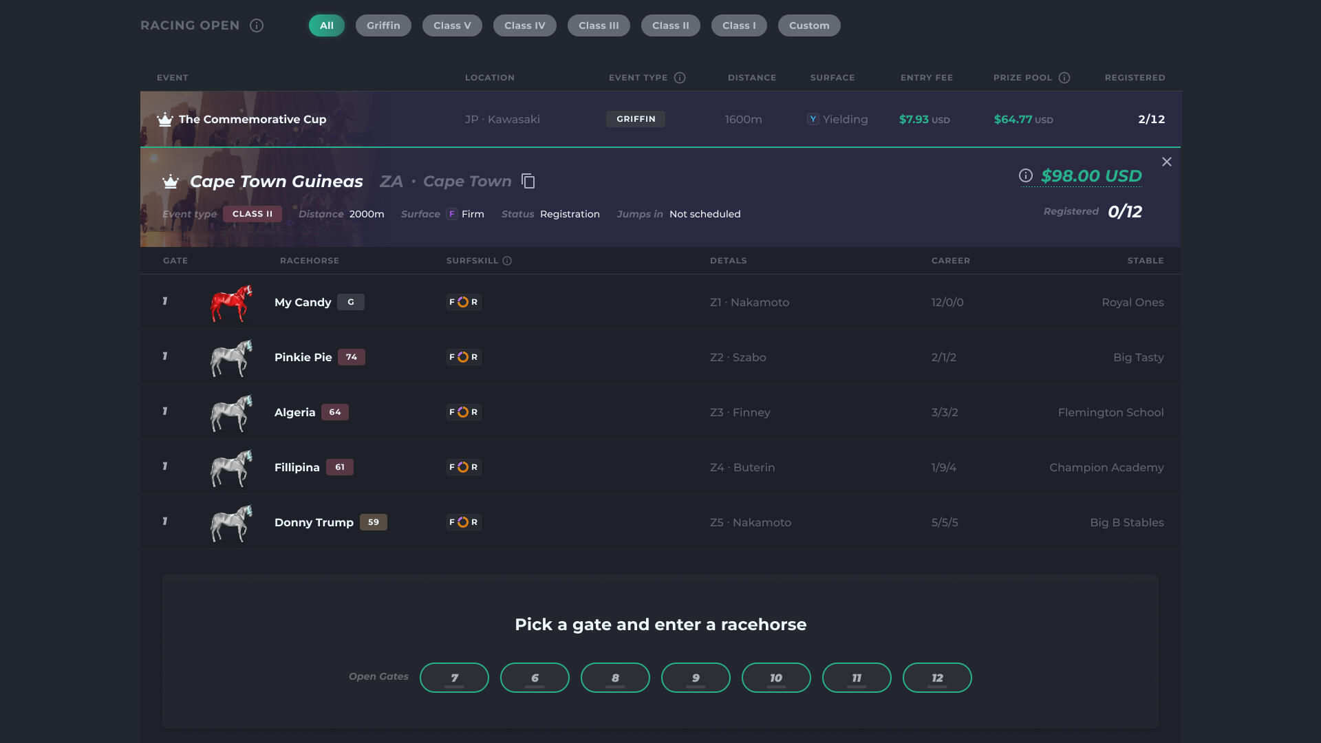Image resolution: width=1321 pixels, height=743 pixels.
Task: Click the Prize Pool info icon
Action: pyautogui.click(x=1064, y=78)
